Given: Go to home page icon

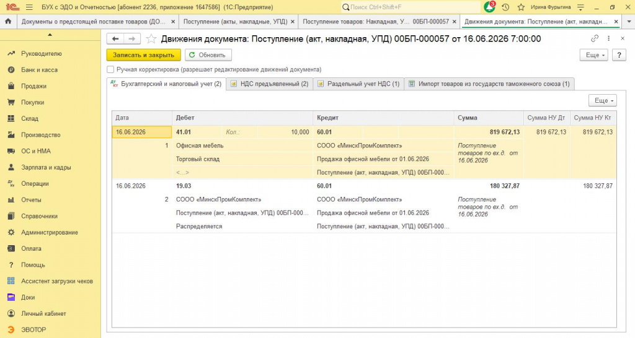Looking at the screenshot, I should 8,22.
